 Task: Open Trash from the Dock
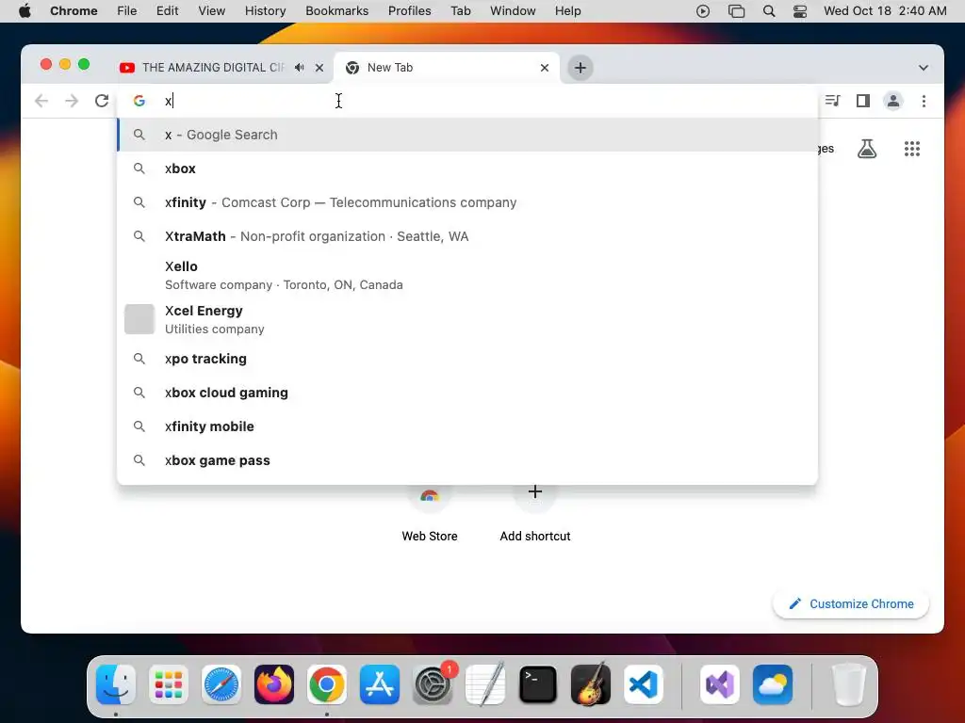click(849, 684)
